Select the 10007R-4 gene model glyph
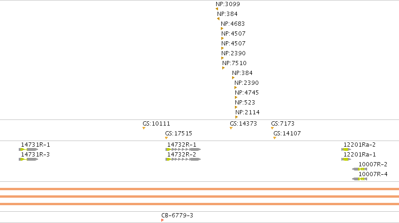 point(360,179)
